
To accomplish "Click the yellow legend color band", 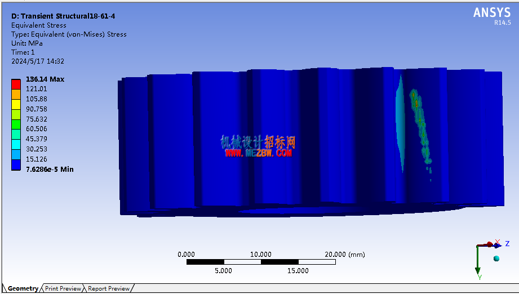I will point(16,105).
